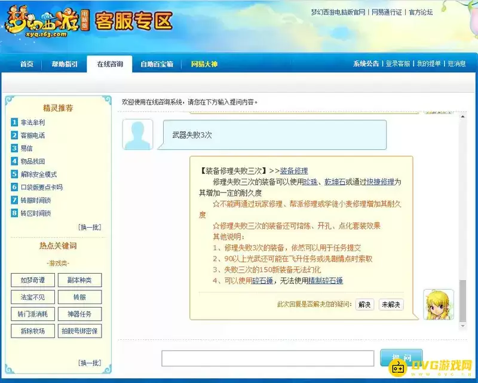Viewport: 478px width, 383px height.
Task: Open 系统公告 in the nav bar
Action: point(366,64)
